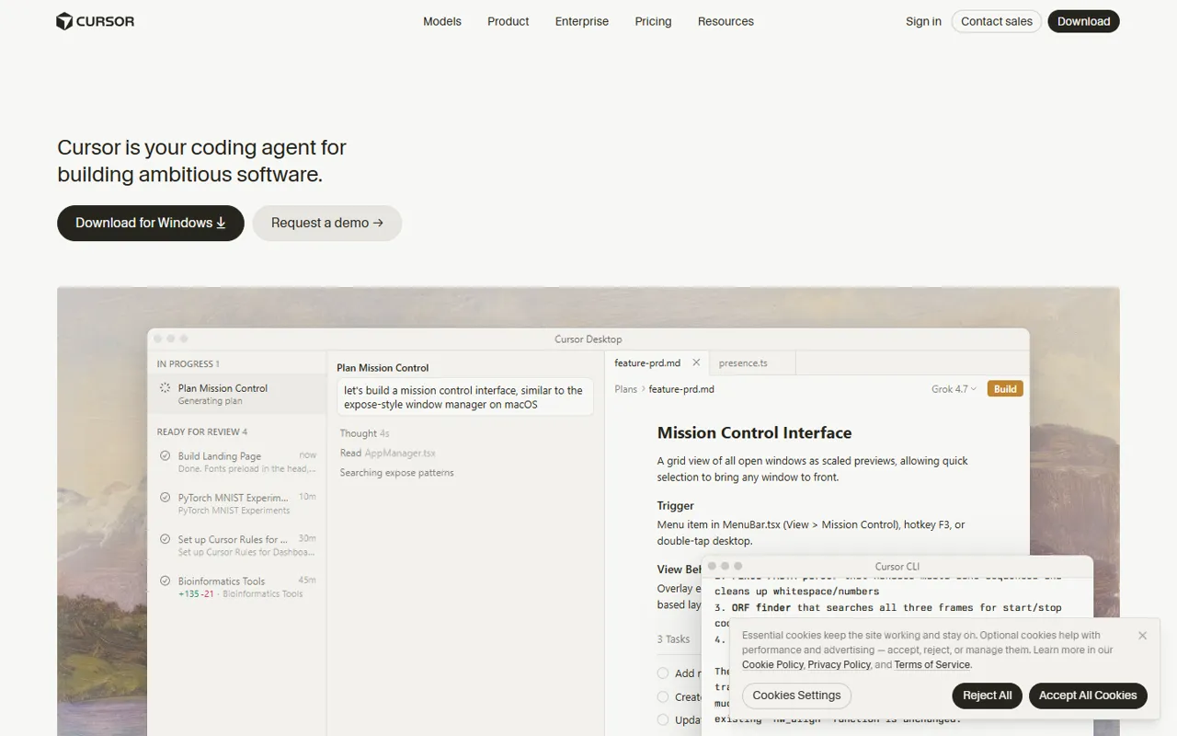Viewport: 1177px width, 736px height.
Task: Click the Cursor logo in header
Action: click(96, 21)
